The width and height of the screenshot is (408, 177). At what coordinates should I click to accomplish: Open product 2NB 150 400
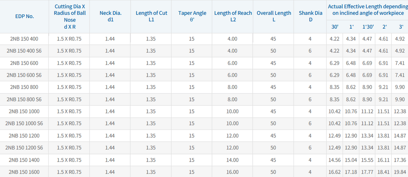click(x=24, y=39)
